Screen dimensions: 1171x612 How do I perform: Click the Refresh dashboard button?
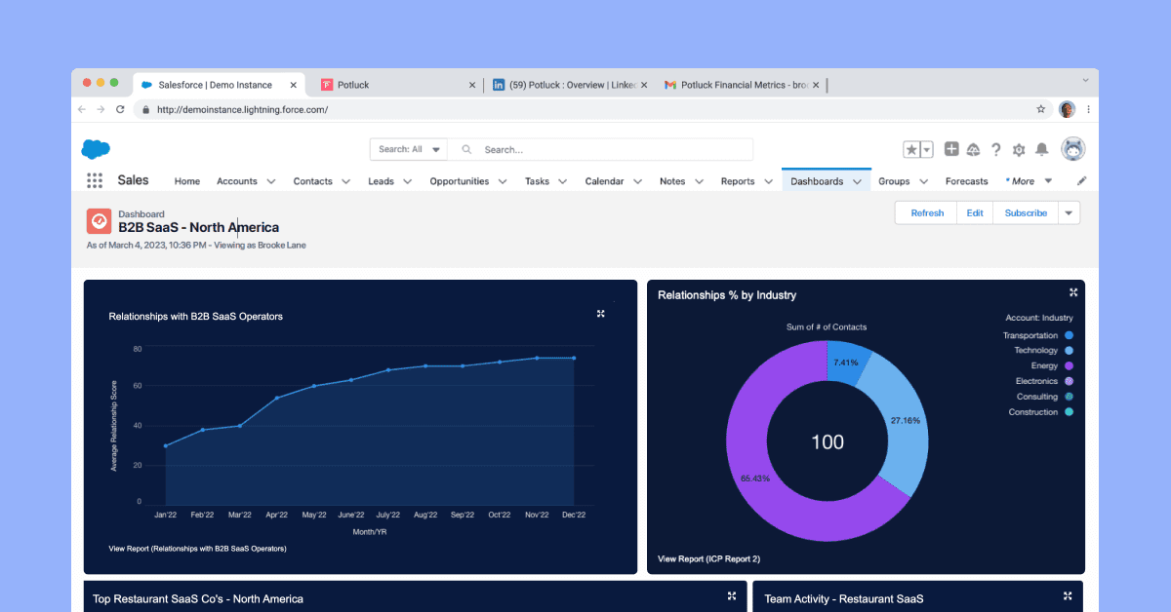click(927, 212)
